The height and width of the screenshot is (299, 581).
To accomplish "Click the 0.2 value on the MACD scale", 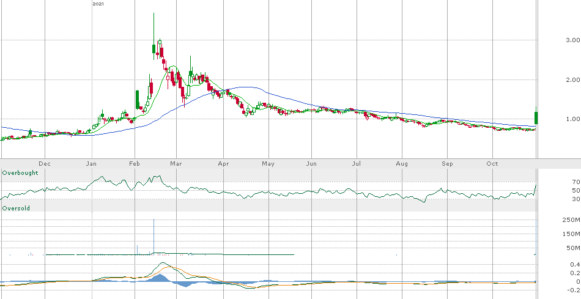I will click(575, 273).
